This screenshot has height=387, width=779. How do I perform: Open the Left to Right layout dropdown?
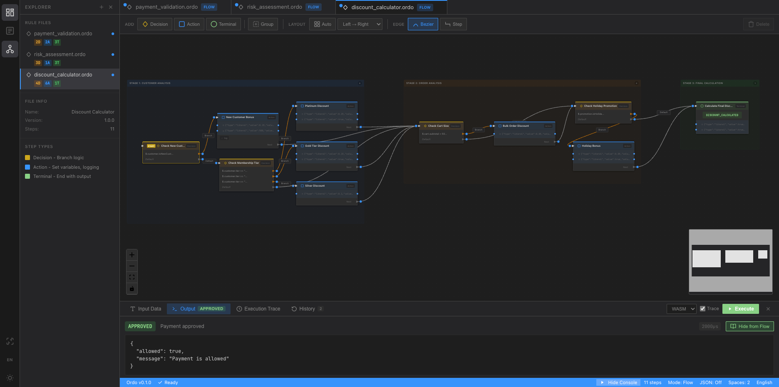pyautogui.click(x=360, y=24)
